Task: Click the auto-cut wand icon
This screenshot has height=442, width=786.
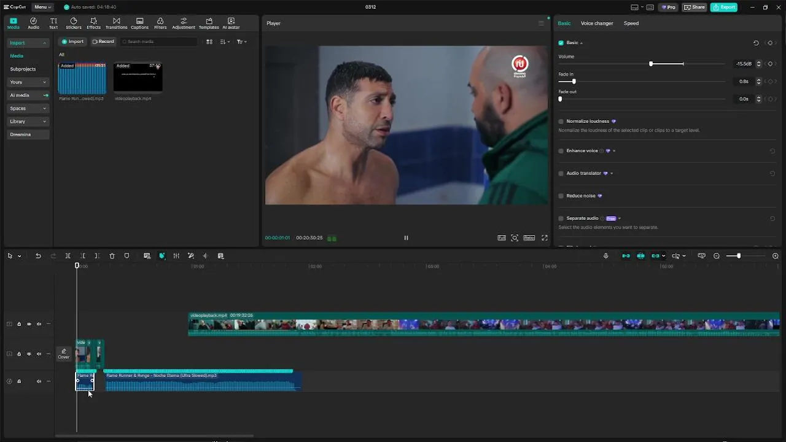Action: point(191,256)
